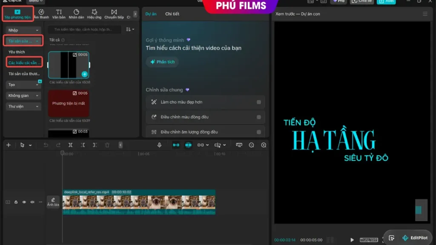Click the media search field
The width and height of the screenshot is (436, 245).
[85, 29]
